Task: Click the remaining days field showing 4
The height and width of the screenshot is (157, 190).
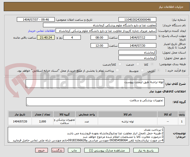Action: tap(72, 37)
